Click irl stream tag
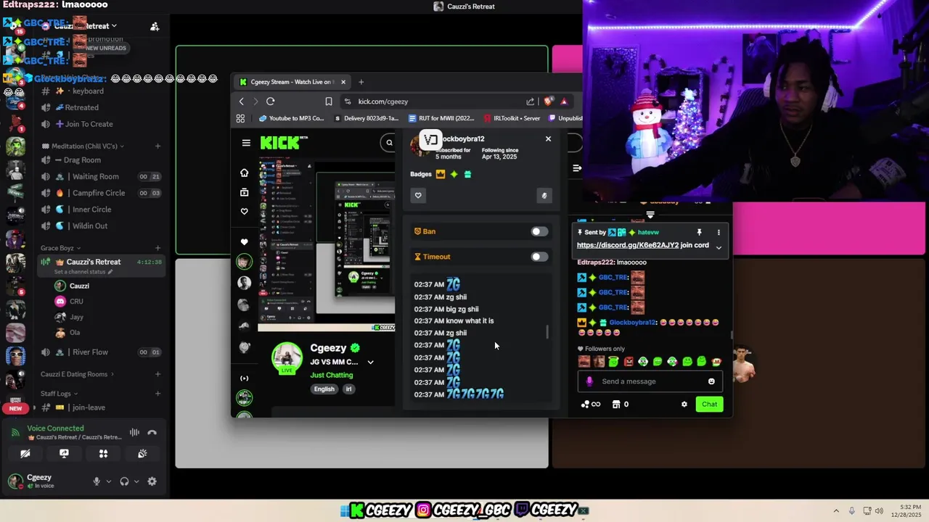The width and height of the screenshot is (929, 522). click(348, 389)
